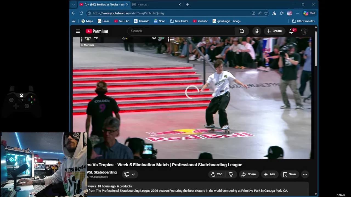The width and height of the screenshot is (351, 197).
Task: Pause the skateboarding video player
Action: [192, 98]
